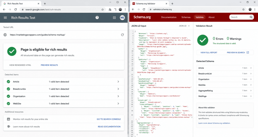Click Preview in Search
Screen dimensions: 258x137
click(236, 53)
